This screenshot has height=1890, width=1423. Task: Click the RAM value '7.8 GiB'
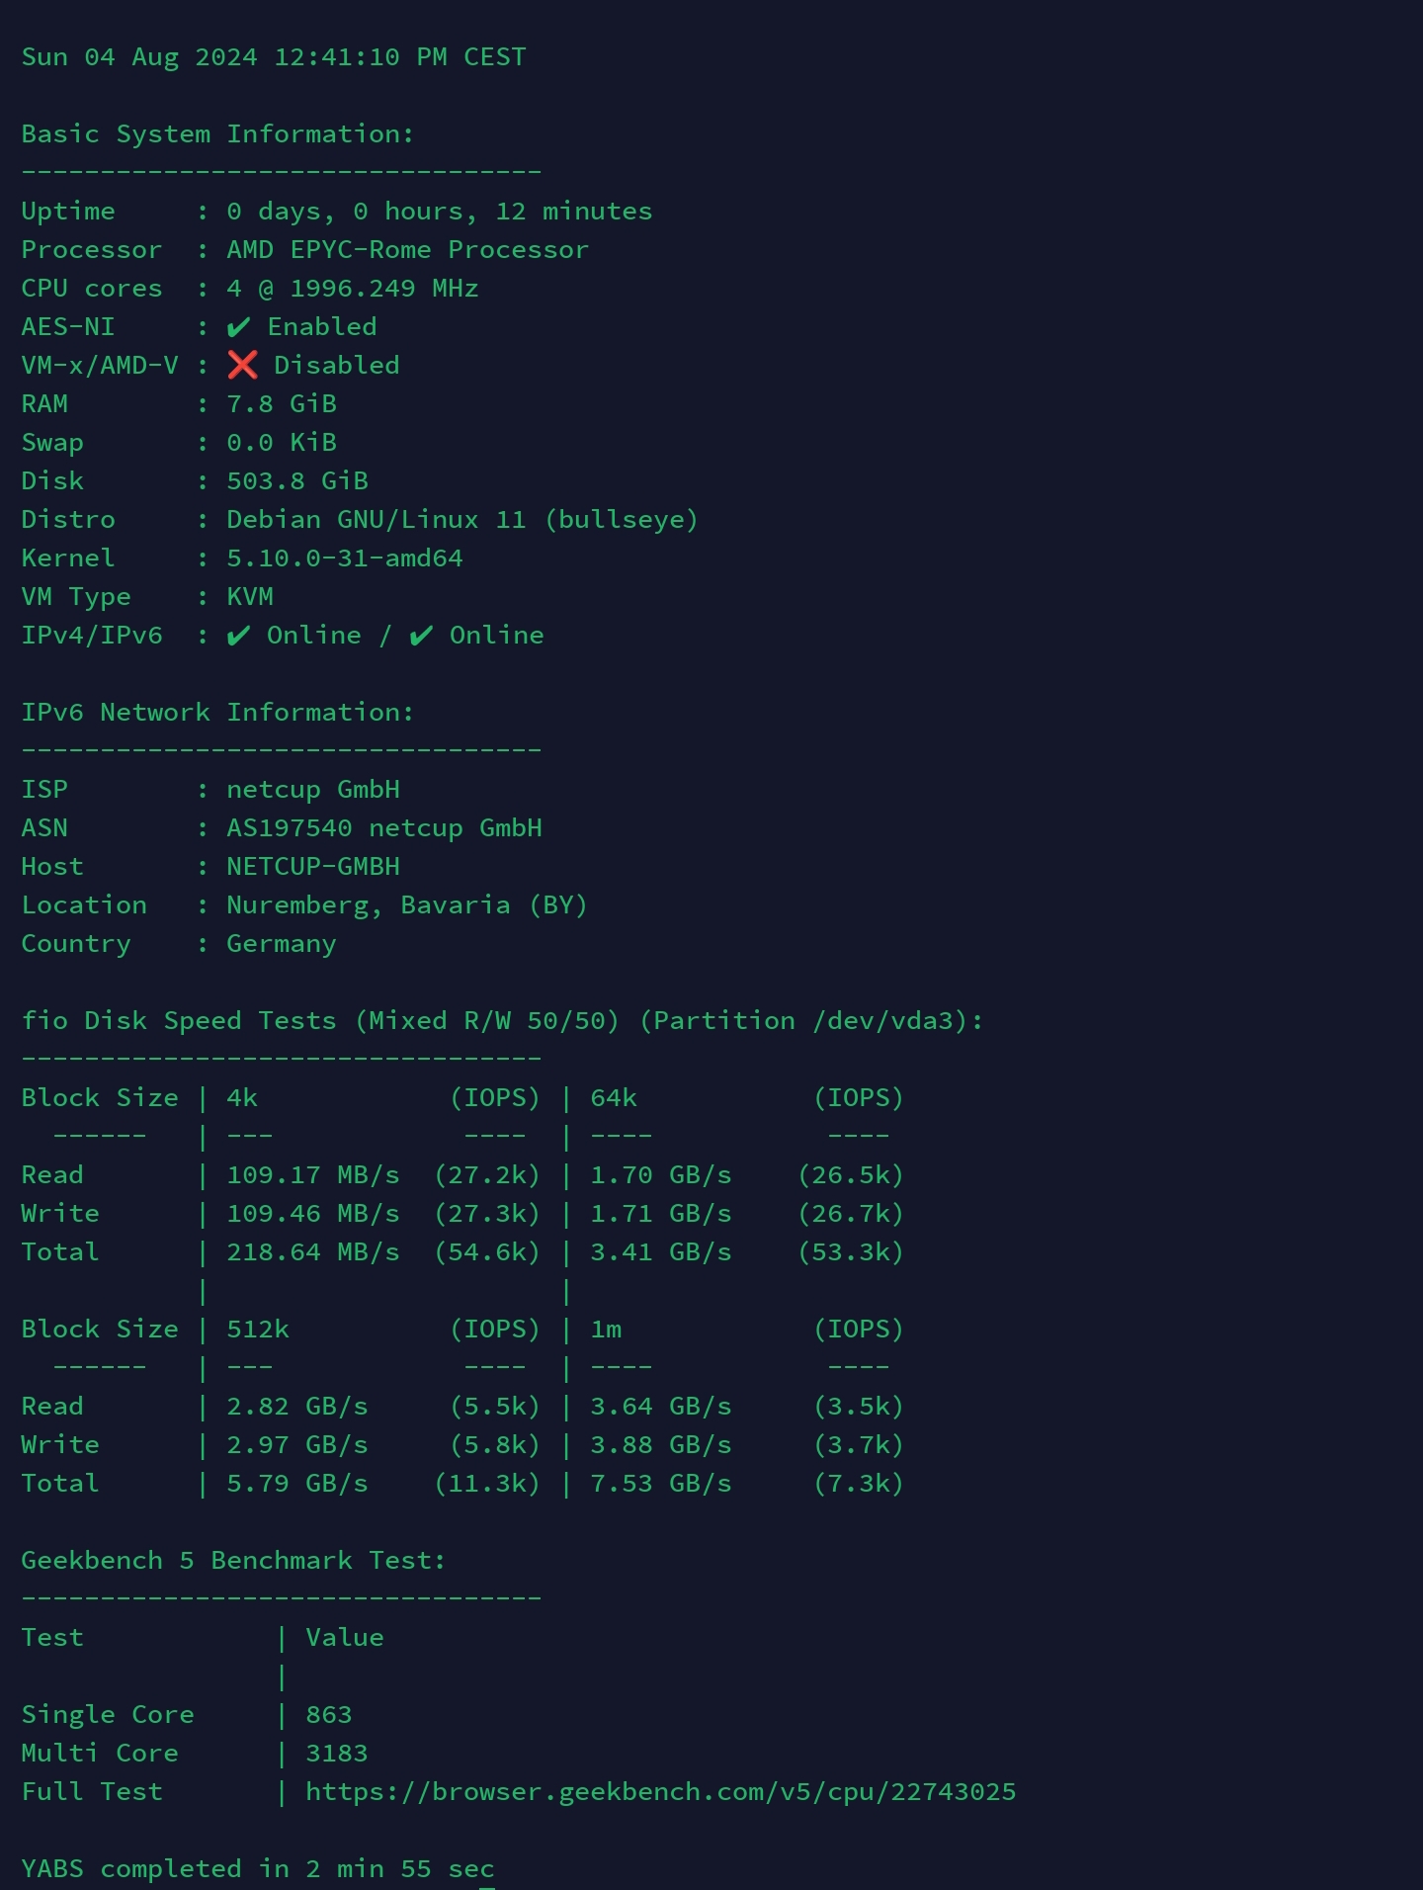point(282,404)
